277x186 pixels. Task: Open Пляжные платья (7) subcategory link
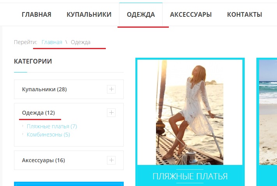pos(52,126)
